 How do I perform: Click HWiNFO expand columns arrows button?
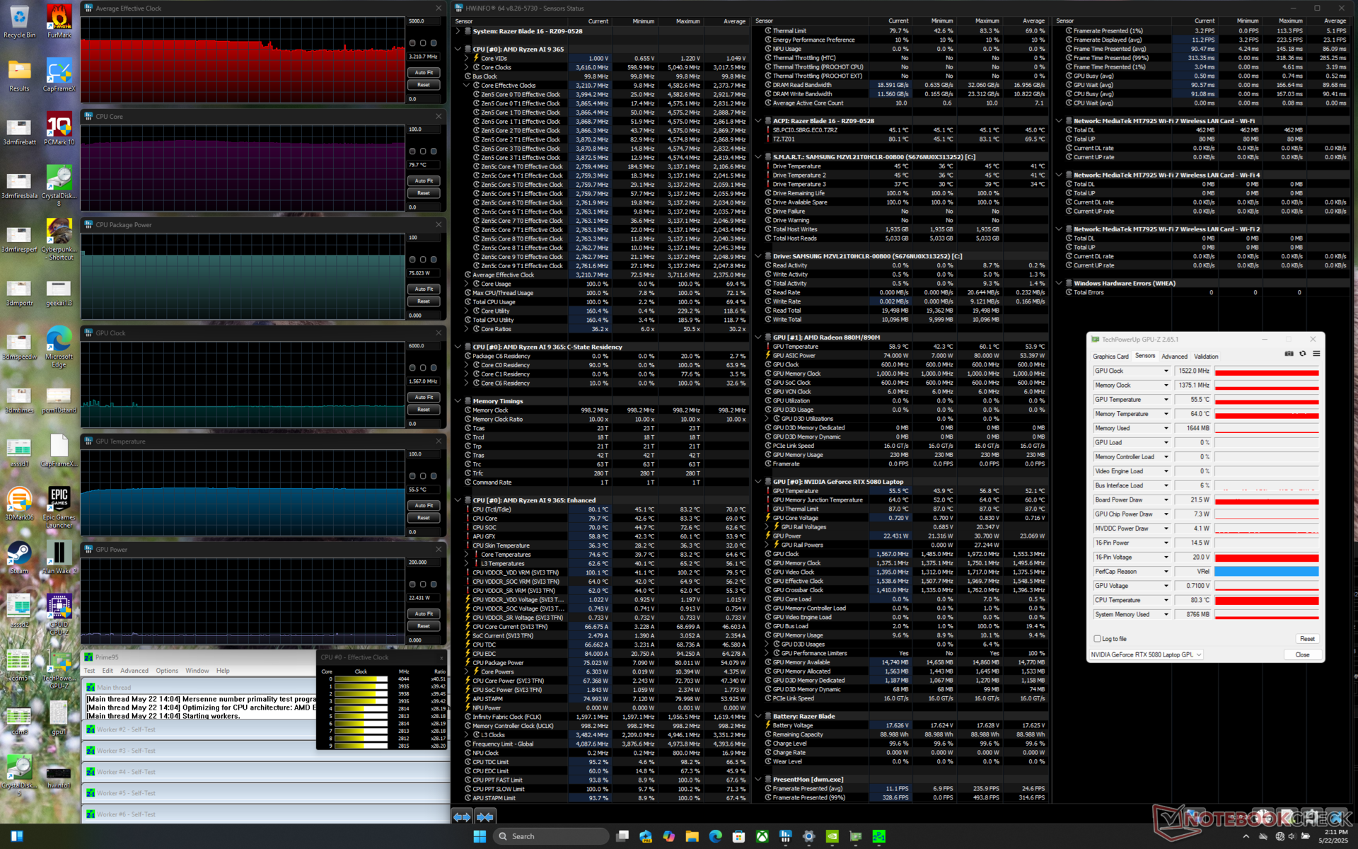click(462, 816)
